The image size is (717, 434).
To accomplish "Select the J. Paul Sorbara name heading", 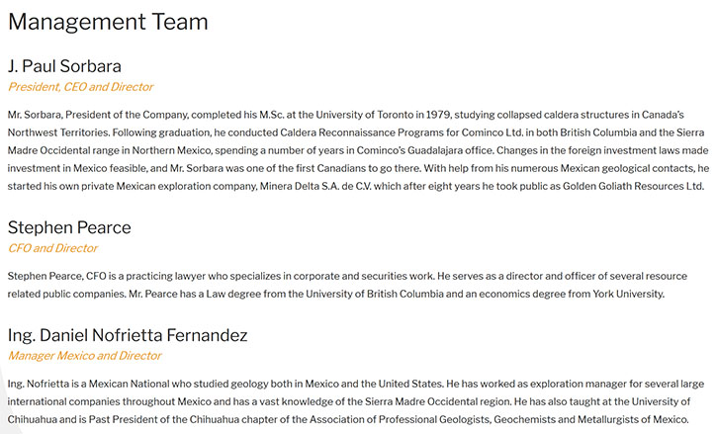I will coord(64,66).
